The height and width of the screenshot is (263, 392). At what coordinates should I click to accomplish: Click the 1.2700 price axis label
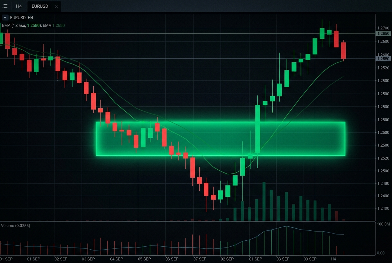point(384,28)
